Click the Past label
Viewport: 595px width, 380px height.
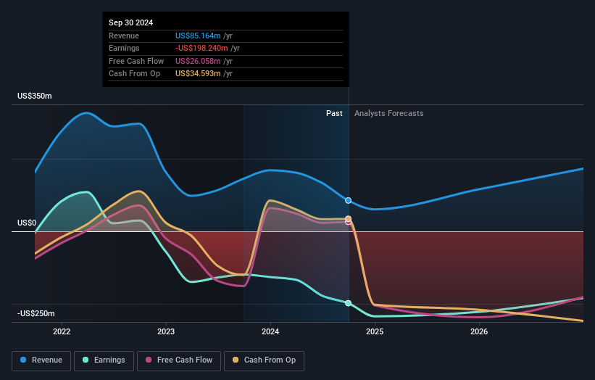(x=334, y=114)
